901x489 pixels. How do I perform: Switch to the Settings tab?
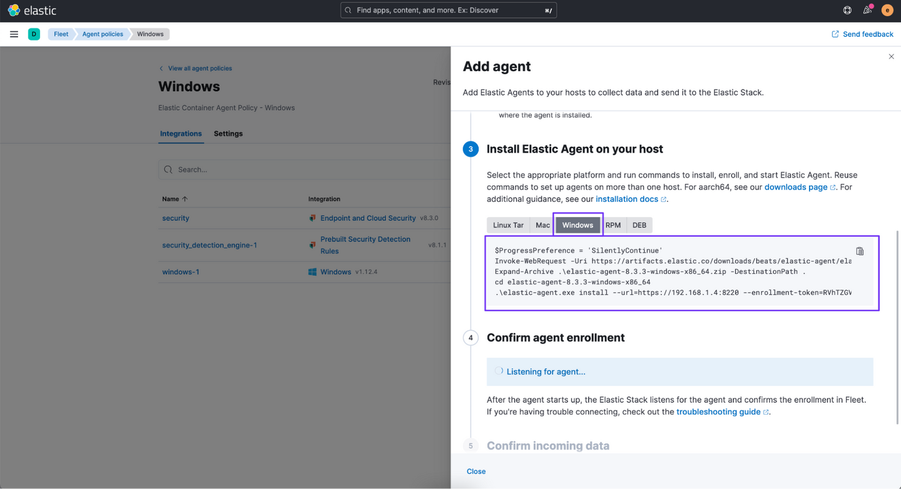point(228,134)
